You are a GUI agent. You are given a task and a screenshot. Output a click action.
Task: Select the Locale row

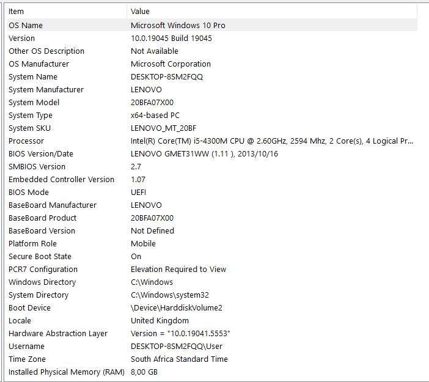(20, 321)
